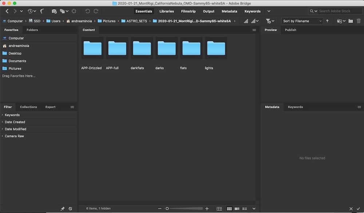Image resolution: width=364 pixels, height=213 pixels.
Task: Open the Review Mode stack dropdown
Action: coord(64,11)
